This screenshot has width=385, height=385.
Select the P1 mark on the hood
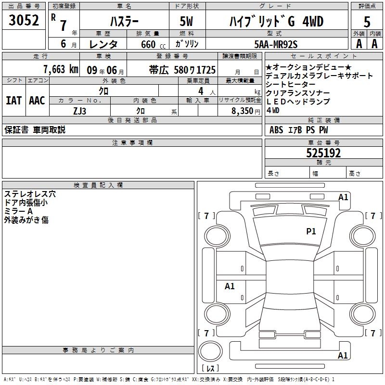click(311, 231)
